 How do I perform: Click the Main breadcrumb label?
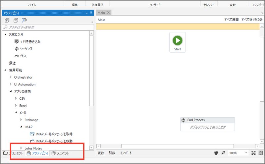101,20
